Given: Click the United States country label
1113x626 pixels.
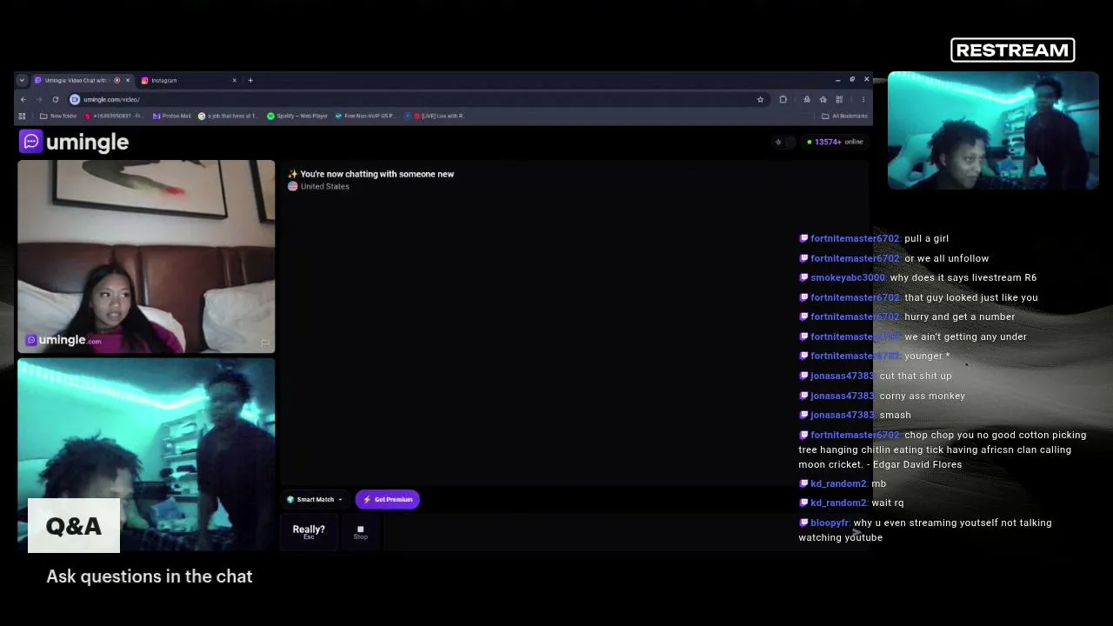Looking at the screenshot, I should tap(325, 186).
